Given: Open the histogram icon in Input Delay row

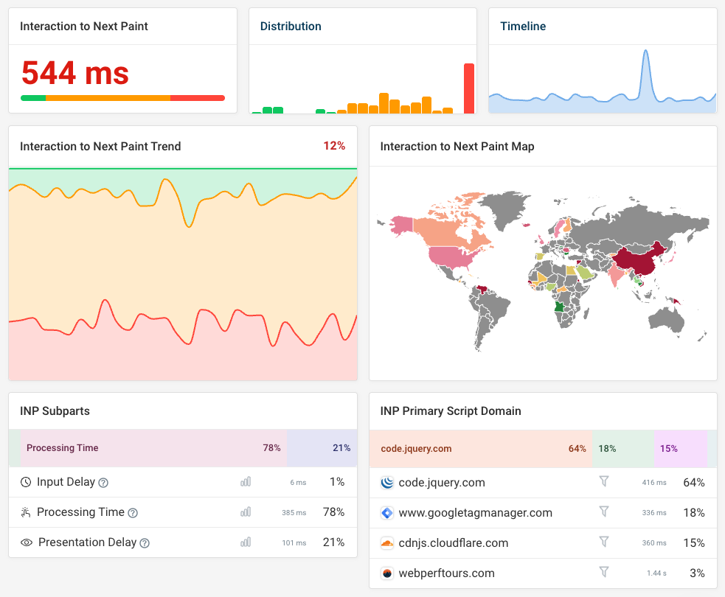Looking at the screenshot, I should tap(246, 482).
